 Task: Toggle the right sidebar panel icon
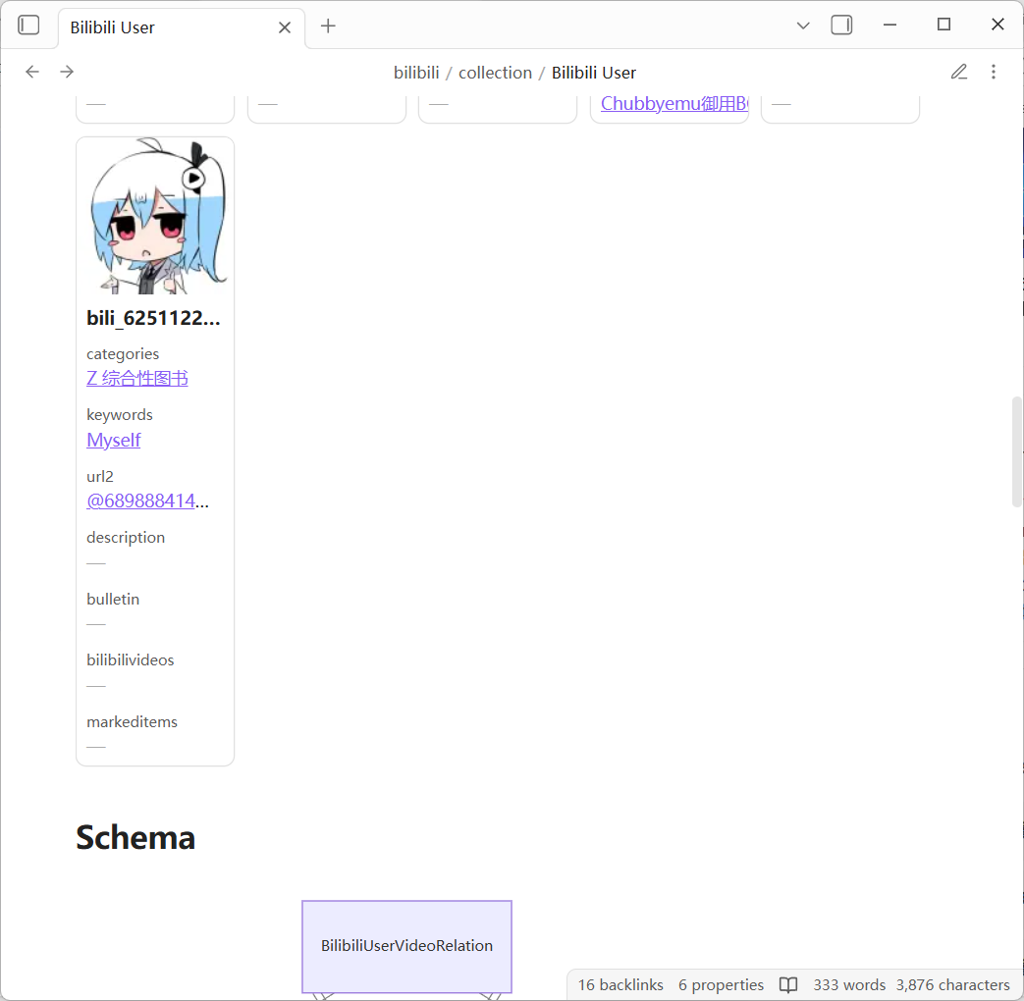[841, 26]
